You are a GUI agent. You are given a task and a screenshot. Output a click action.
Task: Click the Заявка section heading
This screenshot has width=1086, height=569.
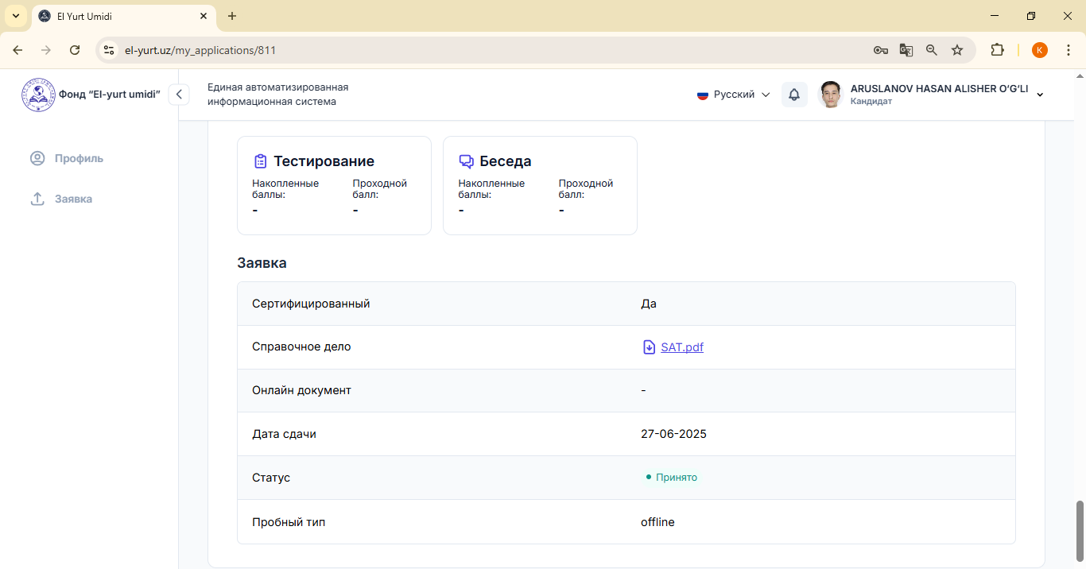coord(262,263)
